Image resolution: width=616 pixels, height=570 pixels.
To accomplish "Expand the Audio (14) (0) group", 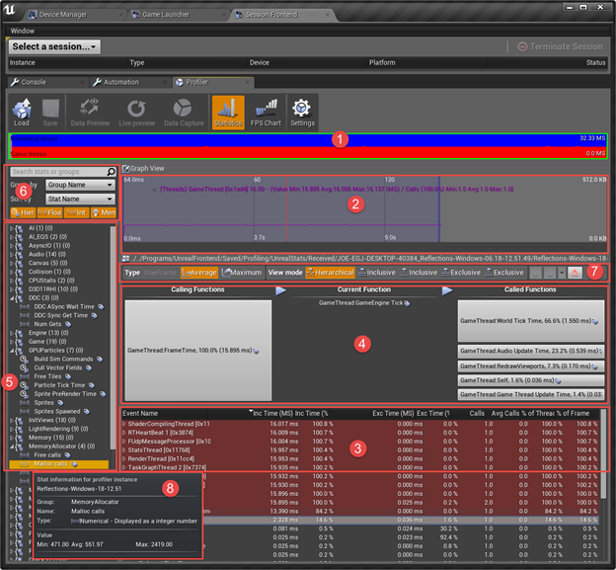I will 12,255.
